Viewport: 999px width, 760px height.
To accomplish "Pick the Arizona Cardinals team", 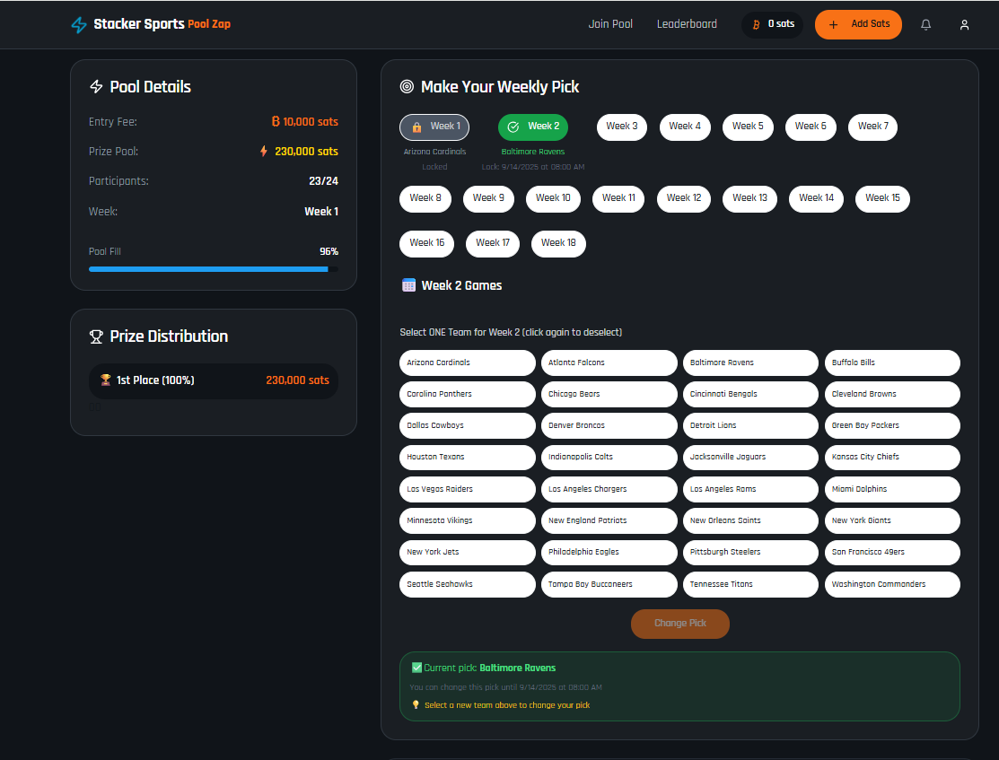I will coord(467,363).
